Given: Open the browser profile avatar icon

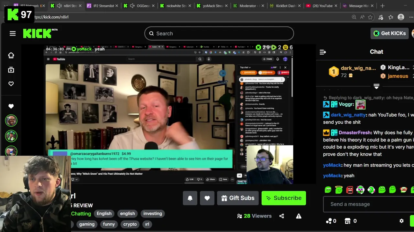Looking at the screenshot, I should (401, 17).
